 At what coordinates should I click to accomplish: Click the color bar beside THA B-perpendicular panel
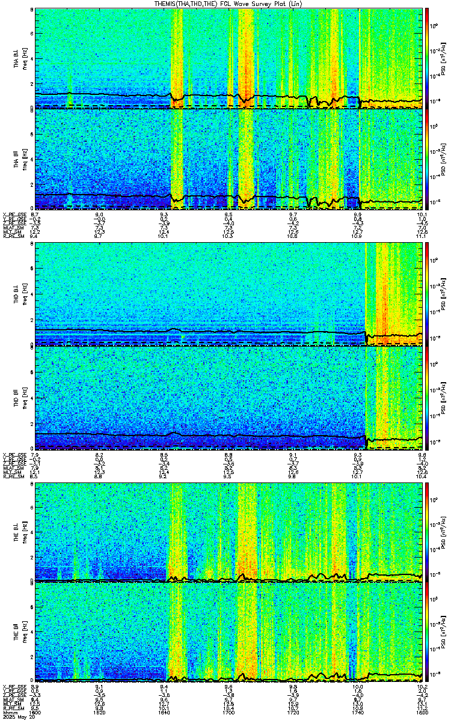[427, 58]
